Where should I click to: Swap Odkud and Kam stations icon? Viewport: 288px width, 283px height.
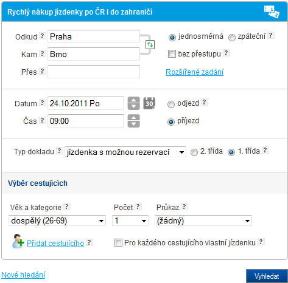150,44
